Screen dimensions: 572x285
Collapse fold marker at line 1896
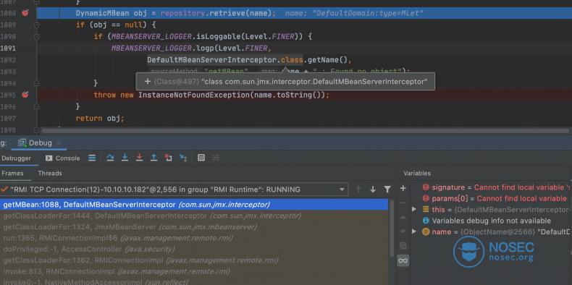coord(36,106)
